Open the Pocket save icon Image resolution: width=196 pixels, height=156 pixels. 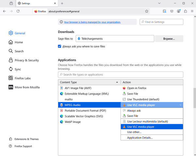tap(171, 11)
